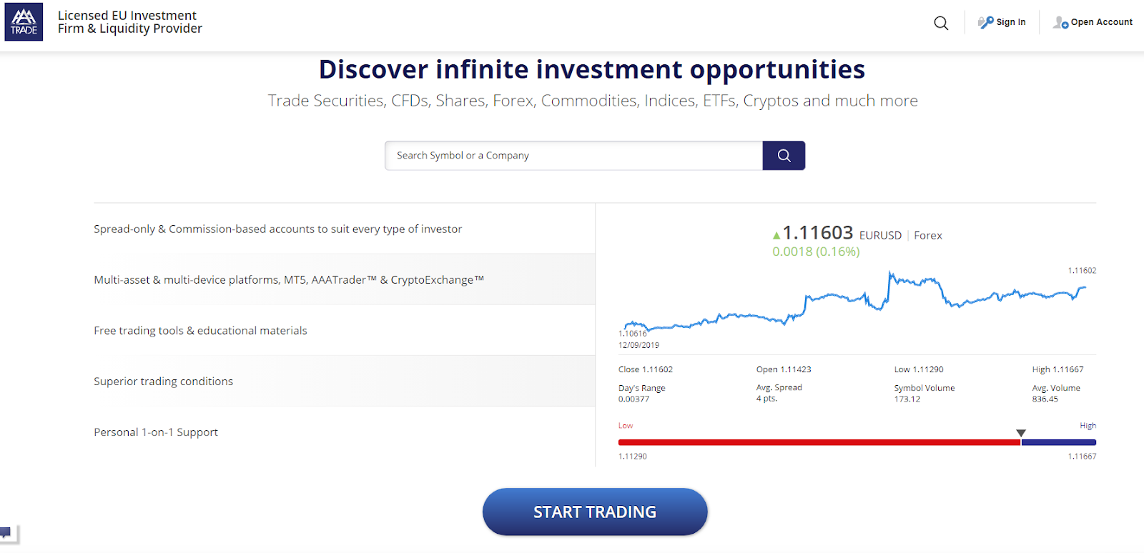Click the Day's Range 0.00377 stat
The width and height of the screenshot is (1144, 553).
pos(642,394)
